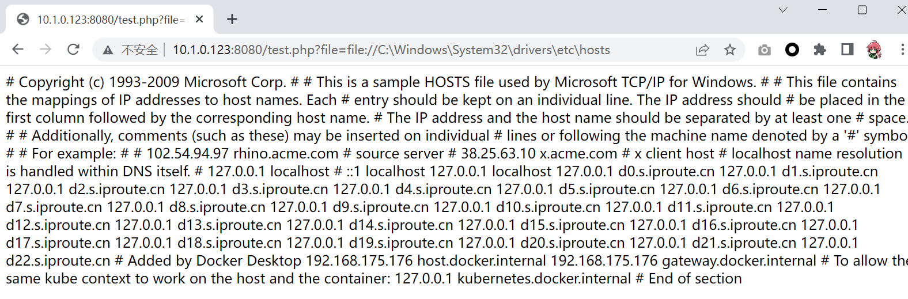The height and width of the screenshot is (299, 908).
Task: Click the share page icon in address bar
Action: 702,50
